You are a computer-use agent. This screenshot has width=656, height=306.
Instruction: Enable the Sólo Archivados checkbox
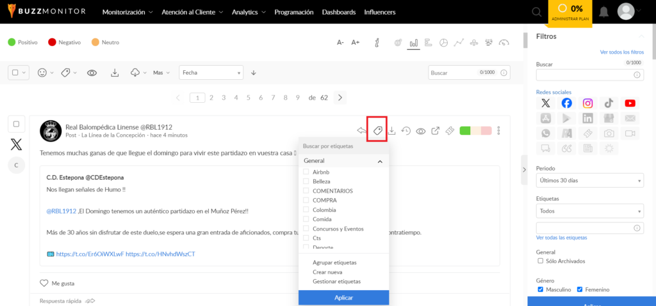coord(540,261)
